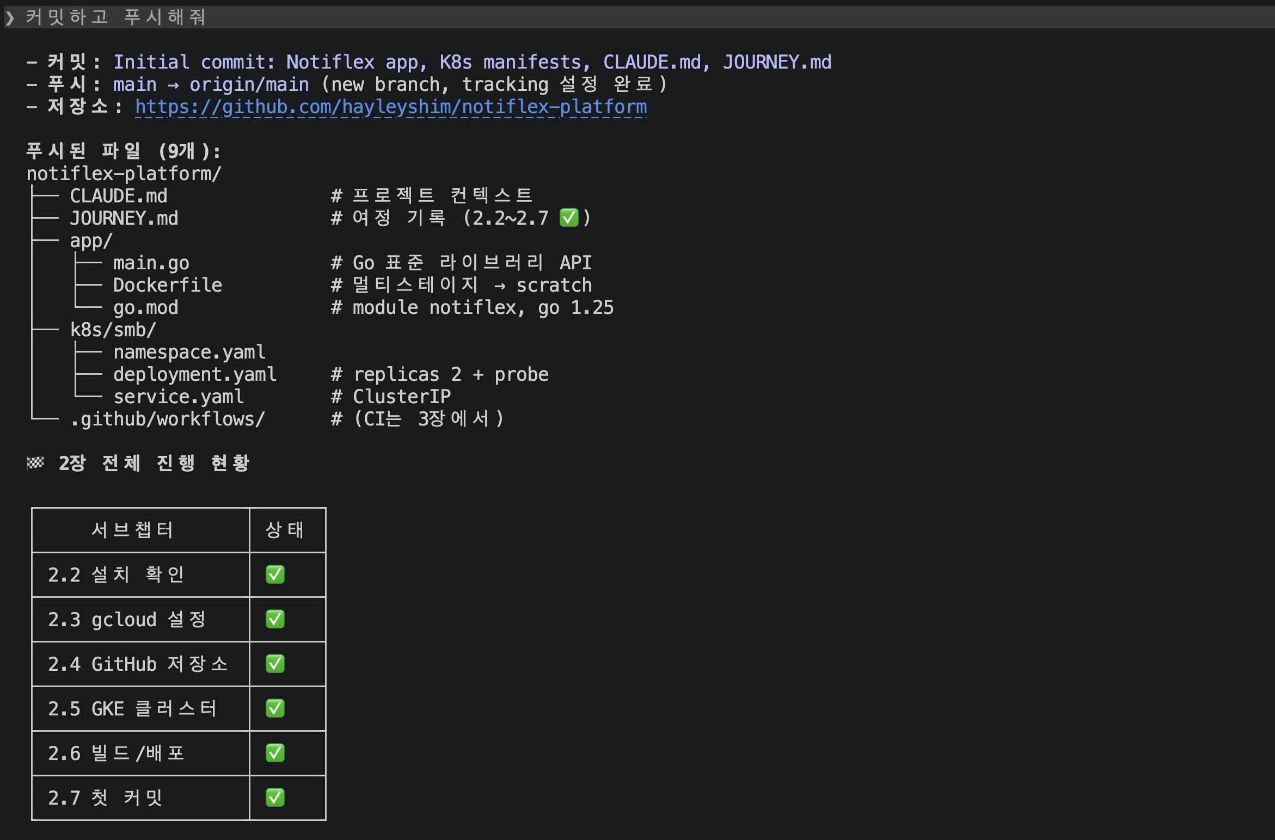Click the main.go file entry
Viewport: 1275px width, 840px height.
click(151, 263)
